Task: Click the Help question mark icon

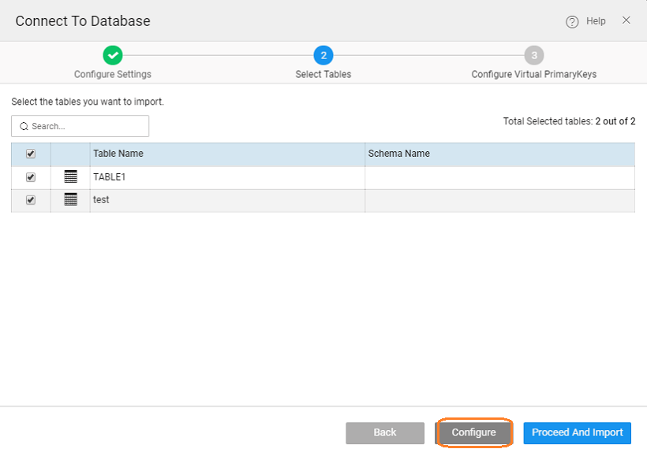Action: (x=572, y=22)
